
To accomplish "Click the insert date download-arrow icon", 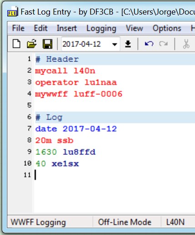I will pos(128,44).
